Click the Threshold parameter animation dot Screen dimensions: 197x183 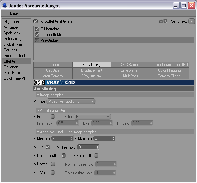pos(58,147)
